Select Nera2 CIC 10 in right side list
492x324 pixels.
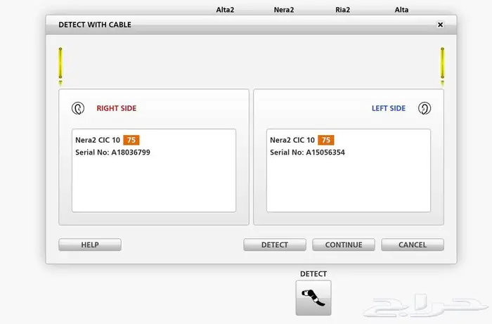(98, 141)
